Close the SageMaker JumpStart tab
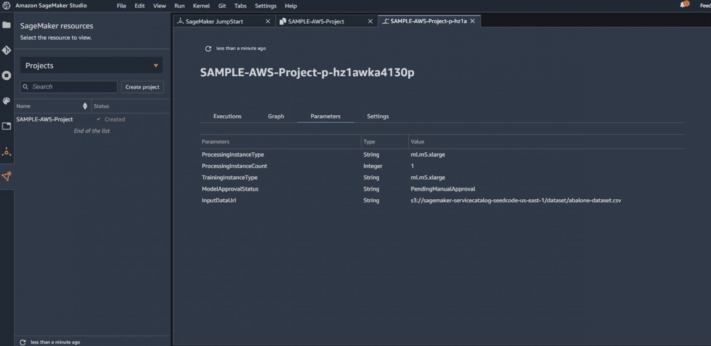The width and height of the screenshot is (711, 346). pyautogui.click(x=268, y=21)
